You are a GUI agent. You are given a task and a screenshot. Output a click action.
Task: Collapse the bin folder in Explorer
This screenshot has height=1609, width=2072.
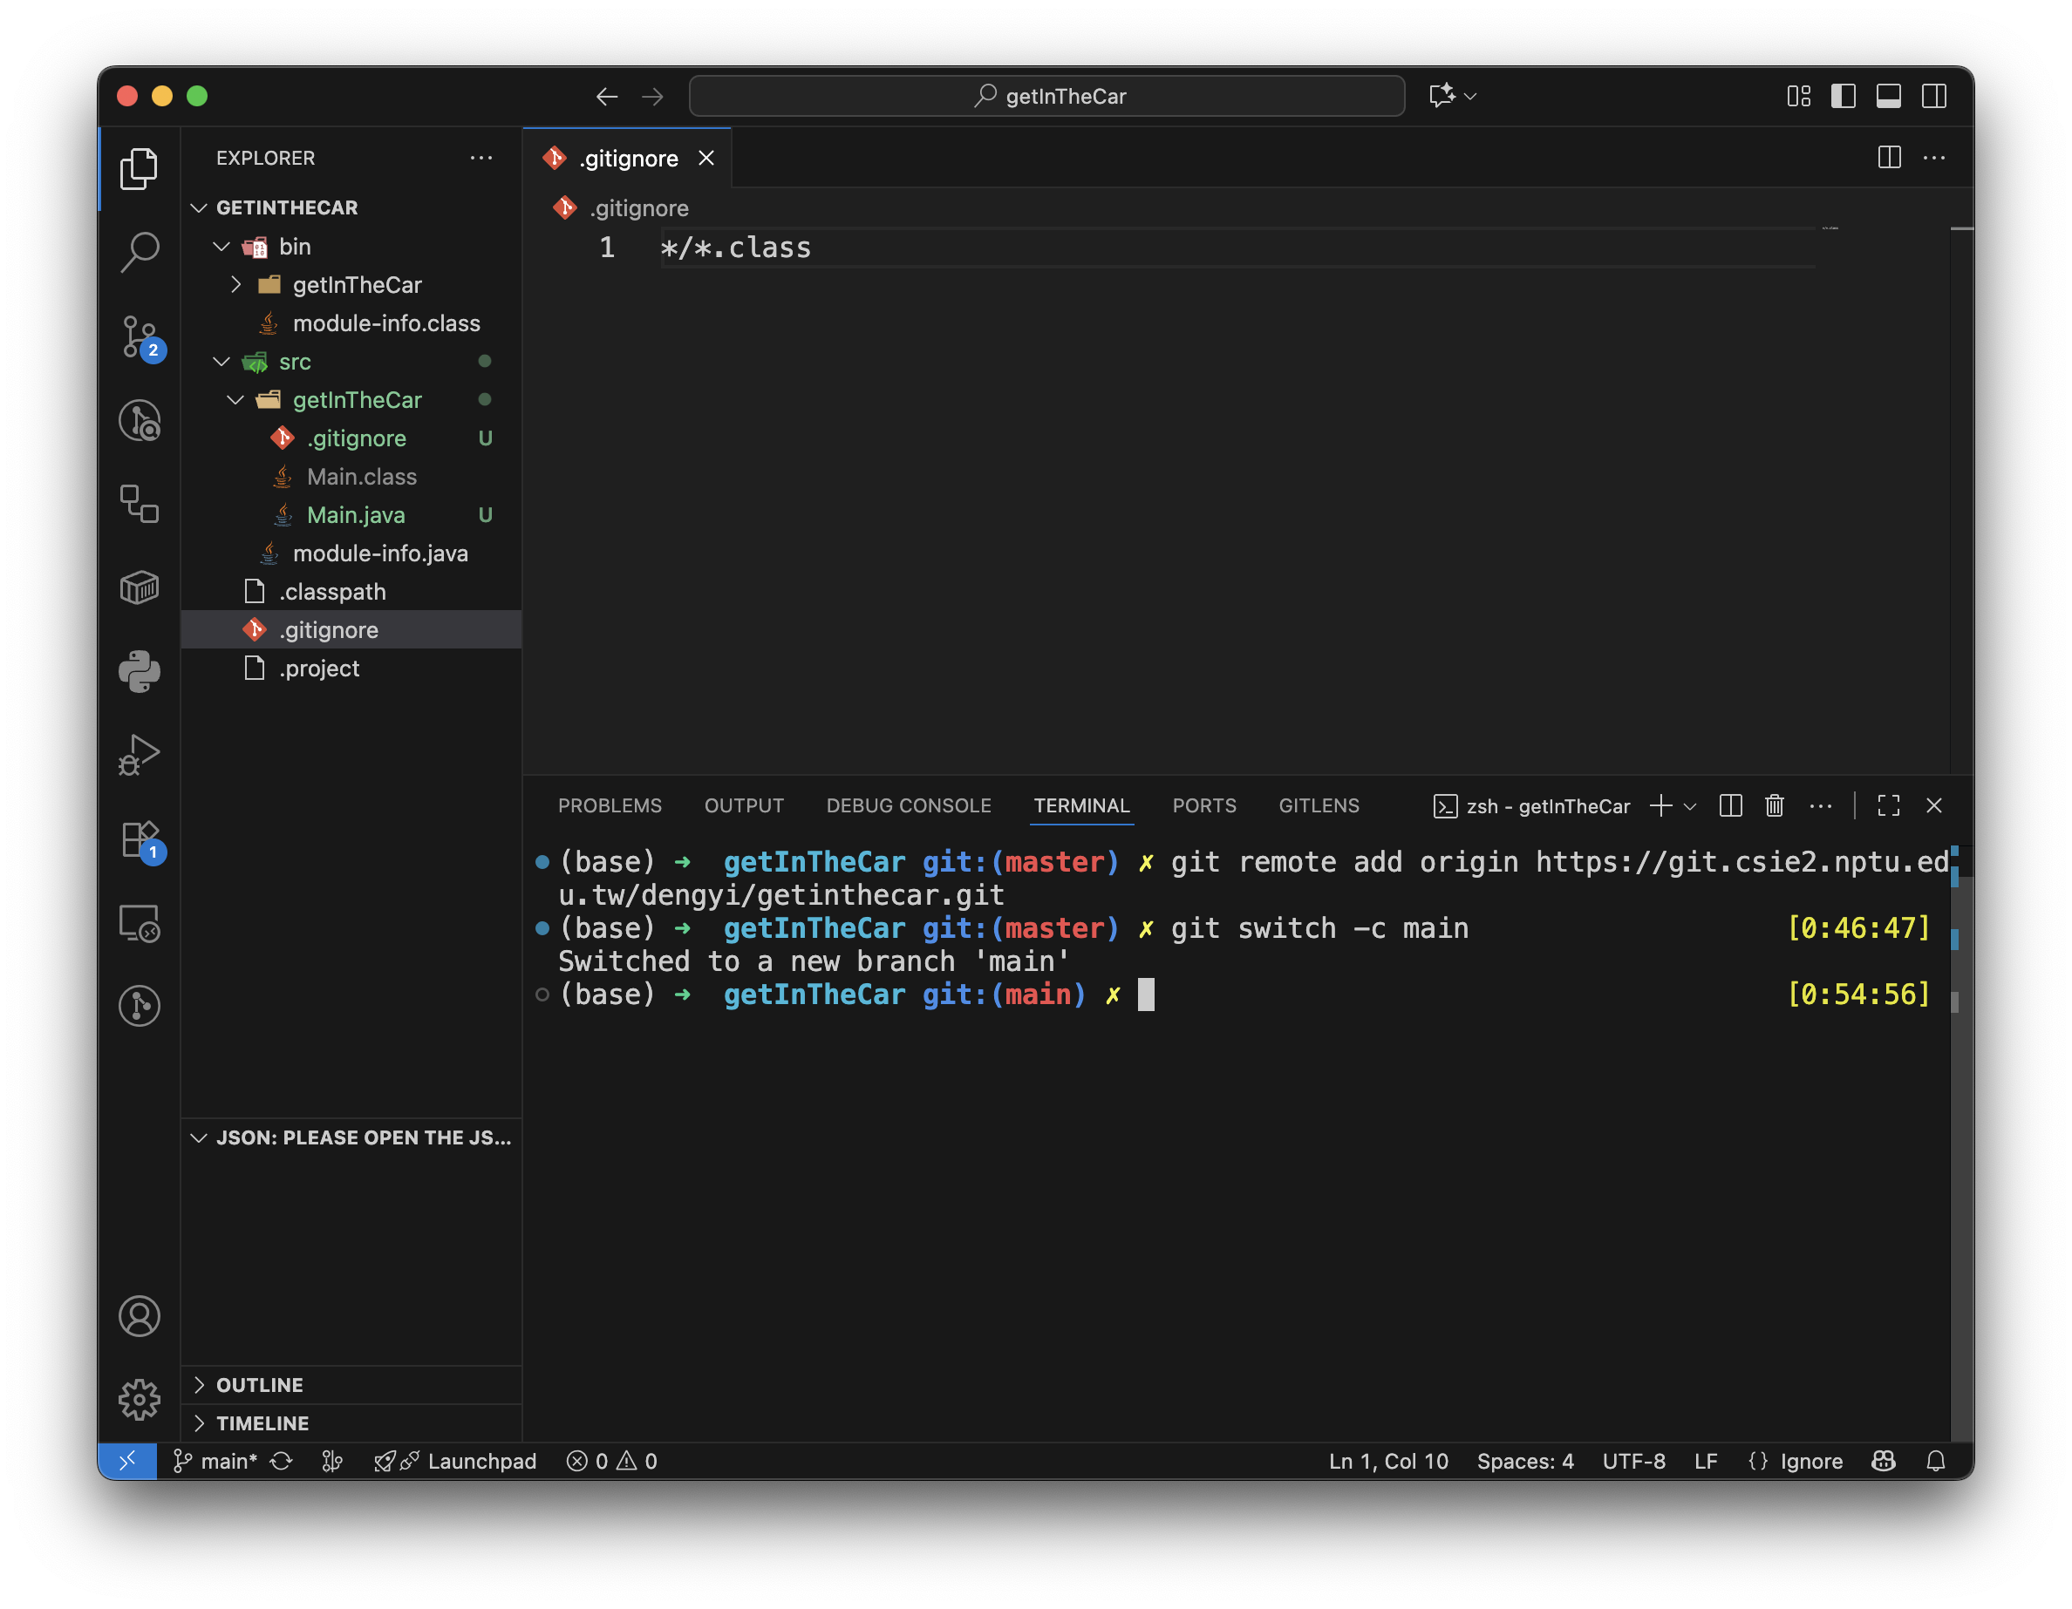pos(222,247)
